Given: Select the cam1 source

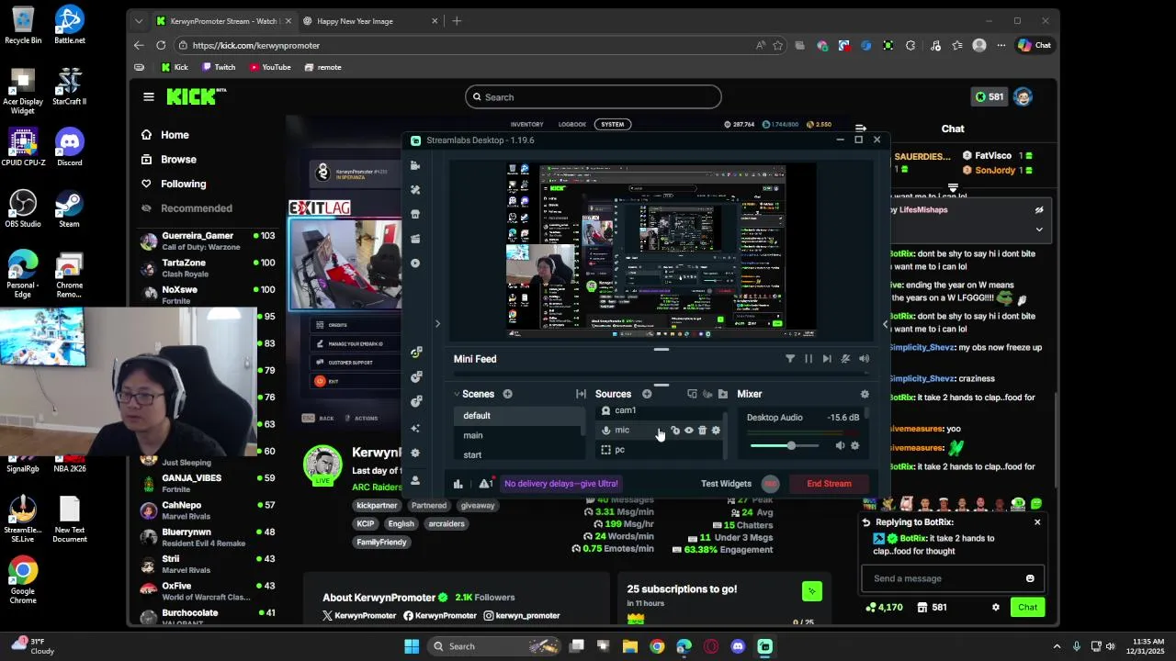Looking at the screenshot, I should click(660, 410).
